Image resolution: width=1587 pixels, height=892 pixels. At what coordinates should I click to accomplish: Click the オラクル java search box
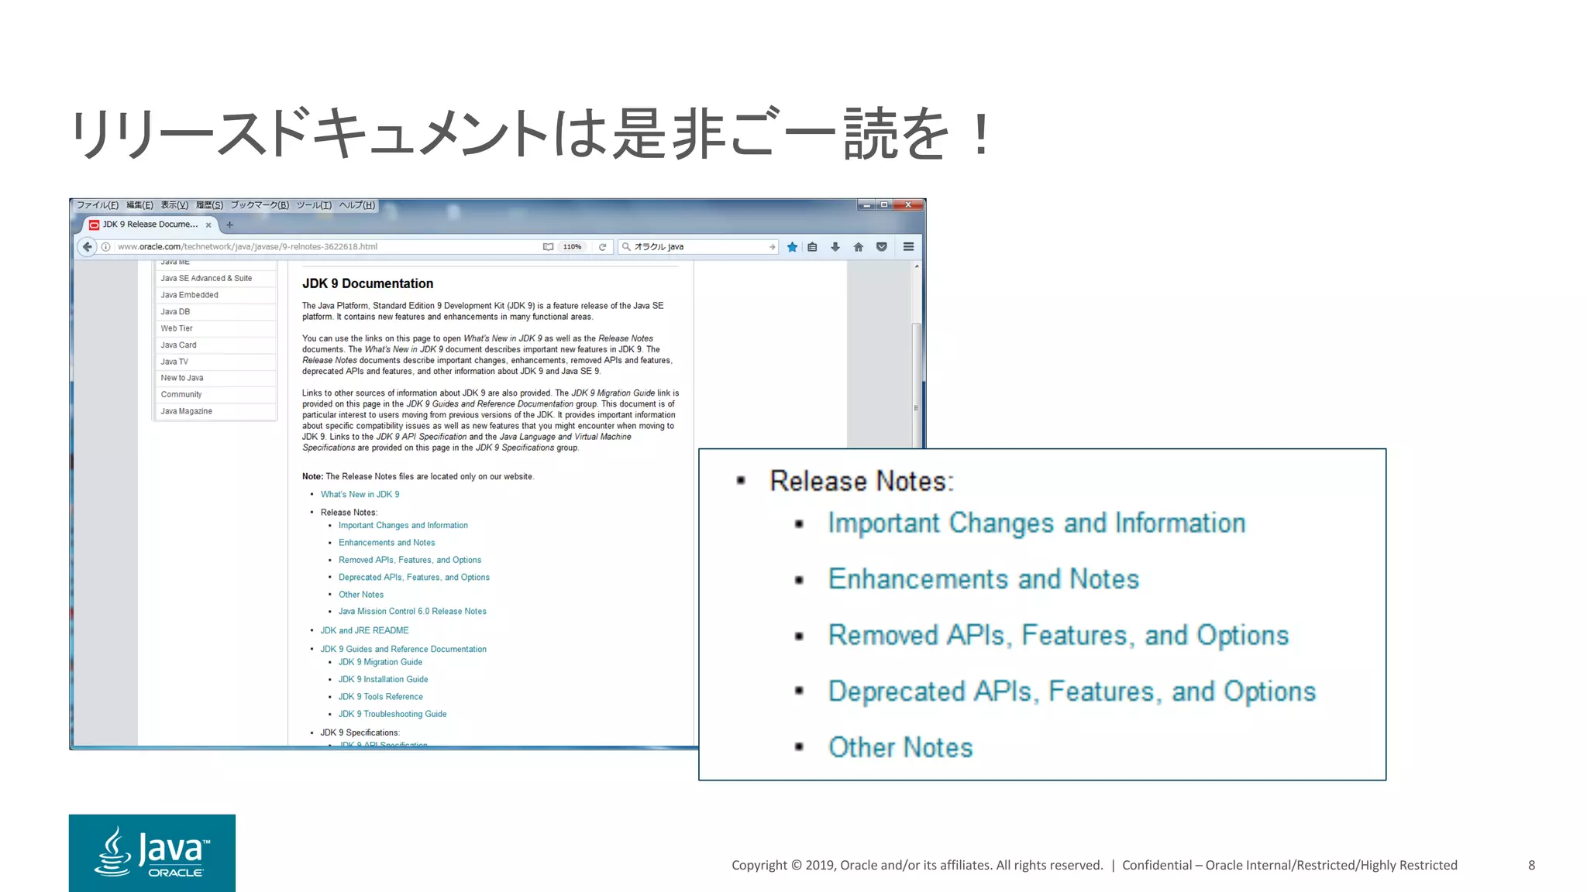[x=697, y=247]
